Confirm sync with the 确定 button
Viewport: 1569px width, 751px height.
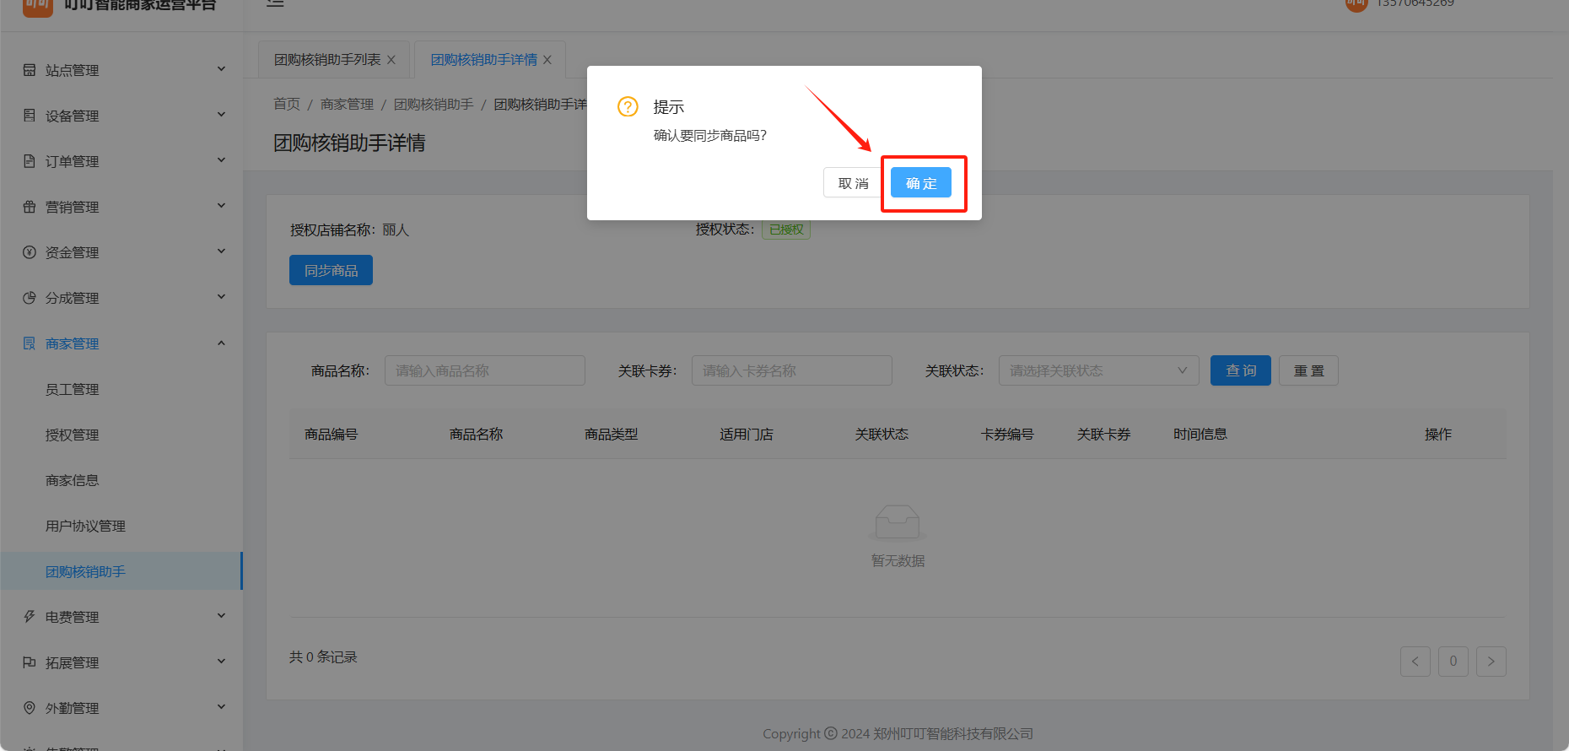click(x=920, y=183)
